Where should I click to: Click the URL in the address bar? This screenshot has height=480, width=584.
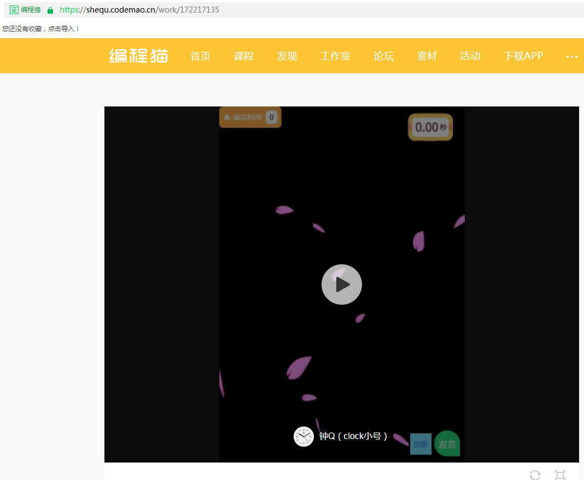(139, 10)
